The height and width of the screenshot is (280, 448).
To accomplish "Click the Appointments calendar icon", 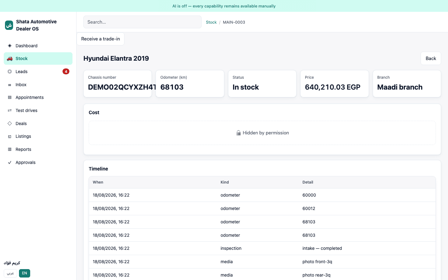I will 10,97.
